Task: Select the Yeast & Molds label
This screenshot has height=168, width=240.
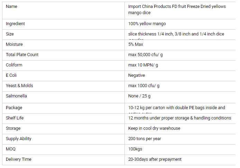Action: click(19, 86)
